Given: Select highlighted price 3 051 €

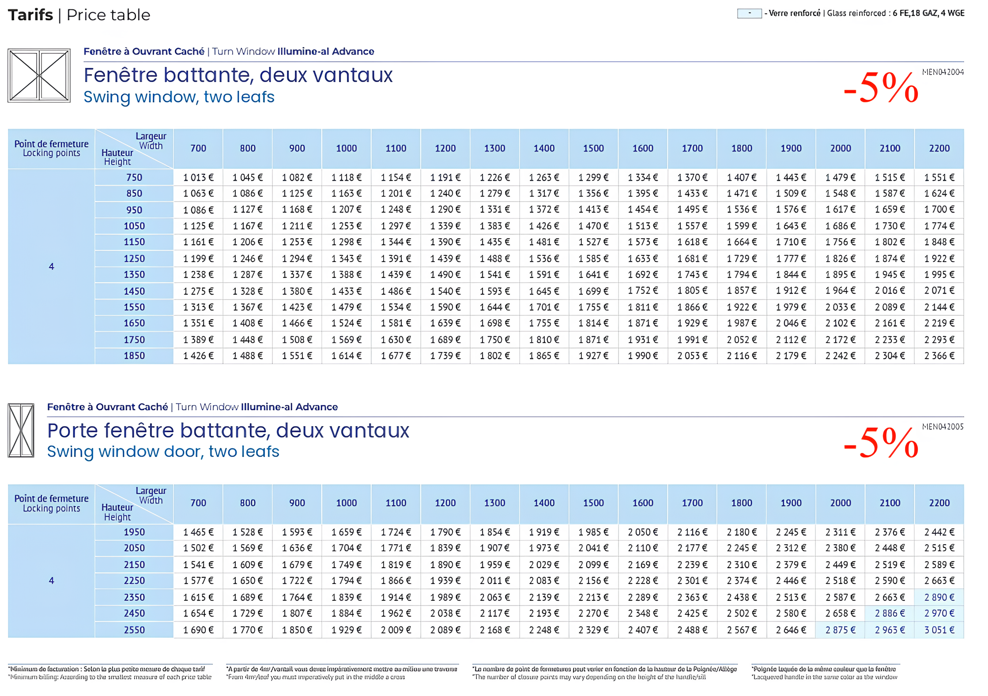Looking at the screenshot, I should [x=939, y=630].
